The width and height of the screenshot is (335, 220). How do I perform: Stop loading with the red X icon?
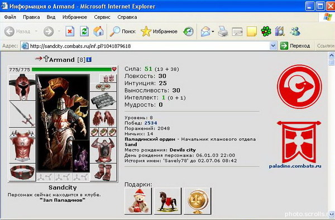70,31
